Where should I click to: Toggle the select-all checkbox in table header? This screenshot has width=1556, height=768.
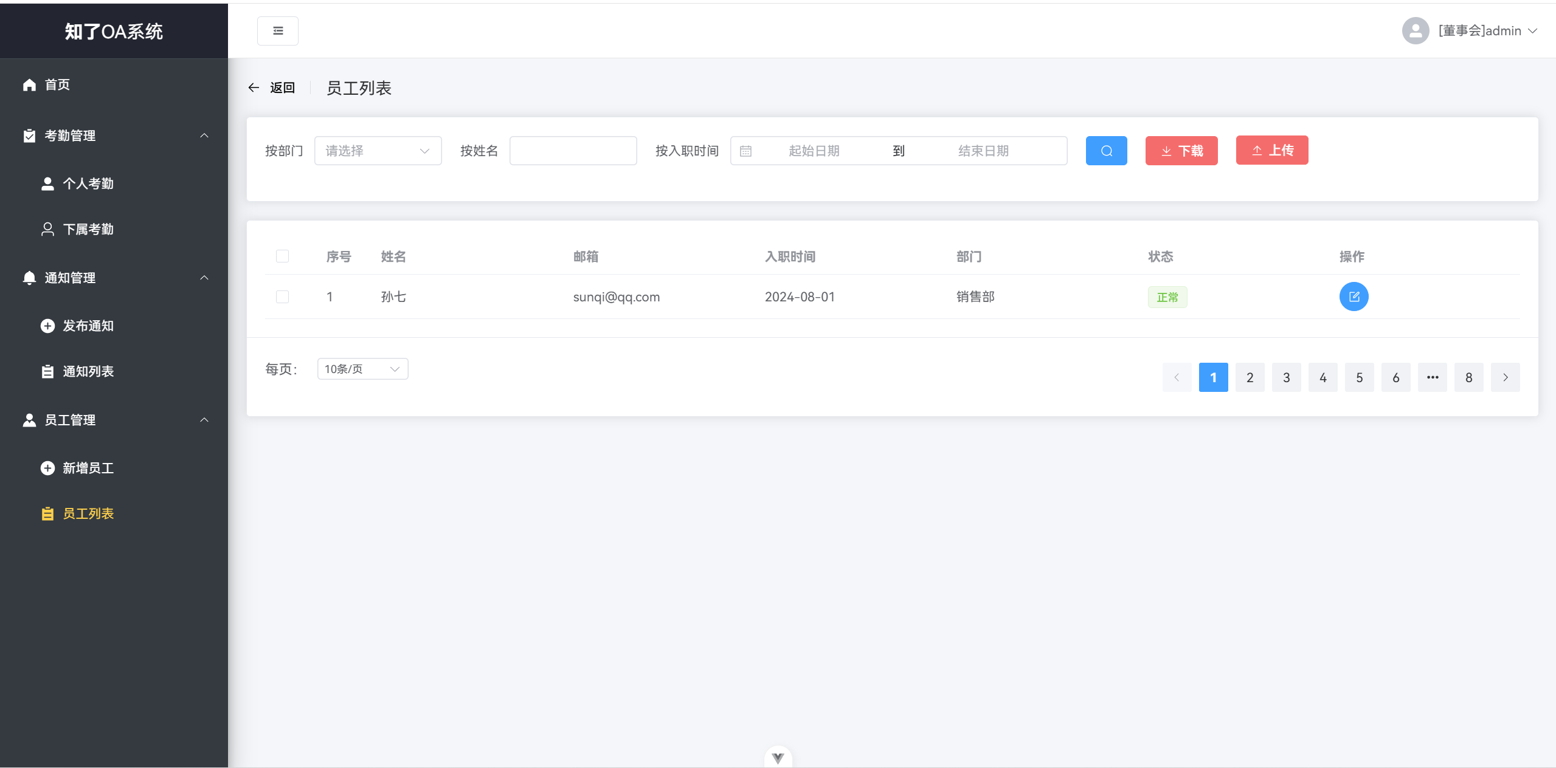click(x=282, y=256)
